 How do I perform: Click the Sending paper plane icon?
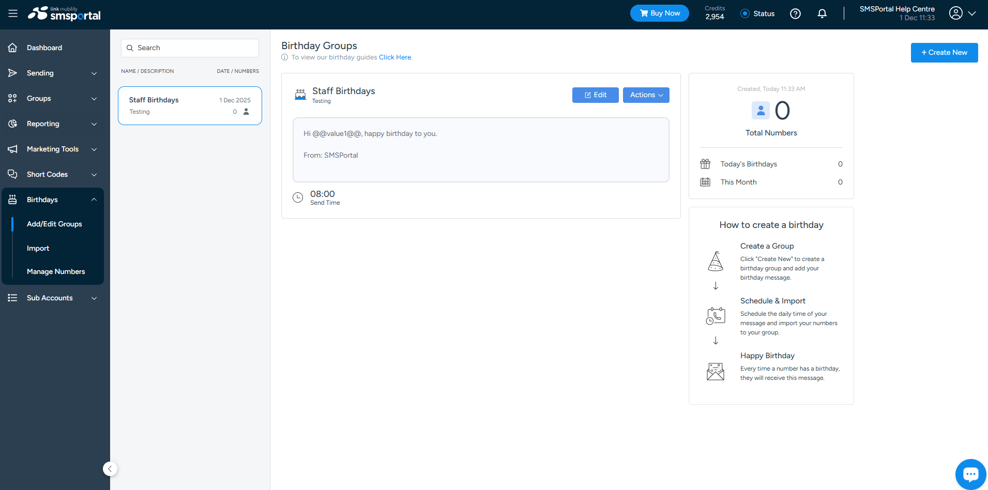point(13,73)
